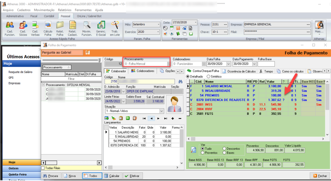Open the Data Pagamento date dropdown
The image size is (331, 181).
pyautogui.click(x=254, y=64)
